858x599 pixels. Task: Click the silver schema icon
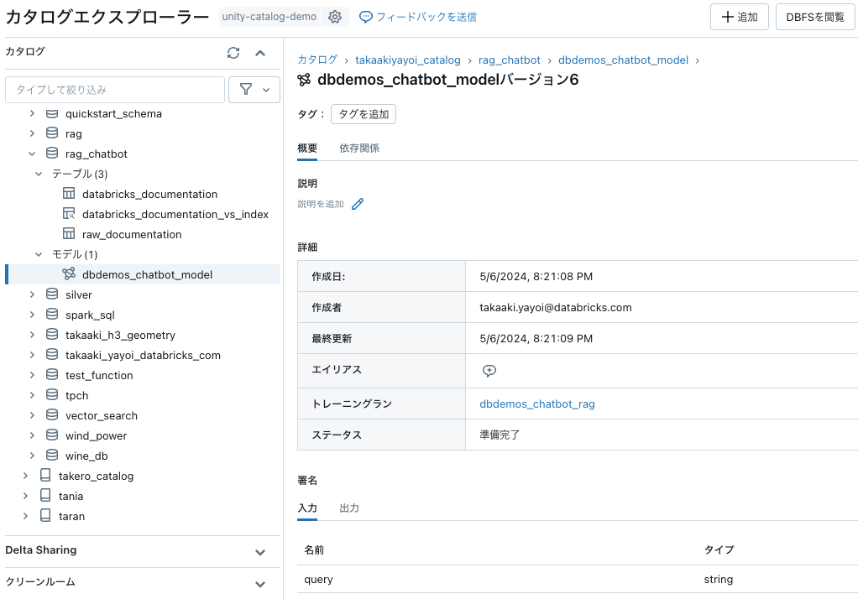click(52, 294)
